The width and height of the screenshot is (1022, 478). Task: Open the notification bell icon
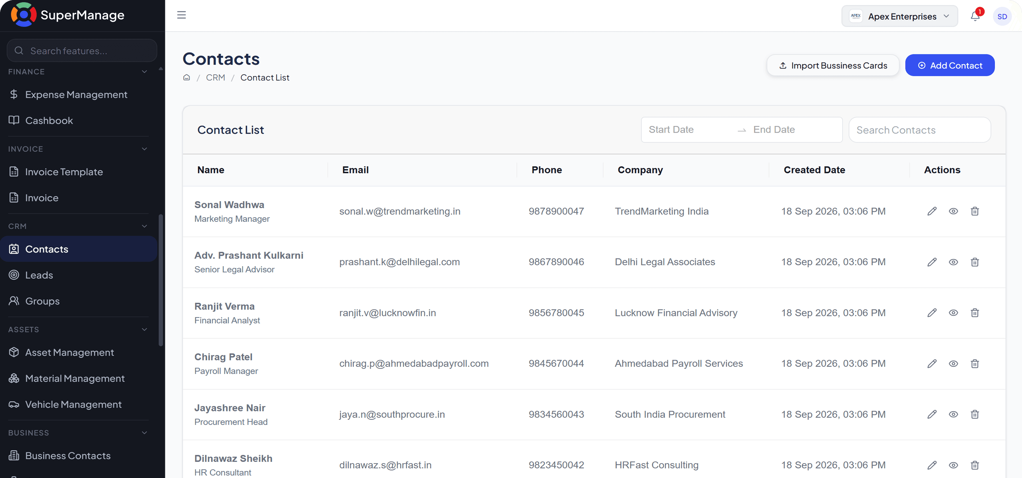(x=975, y=16)
